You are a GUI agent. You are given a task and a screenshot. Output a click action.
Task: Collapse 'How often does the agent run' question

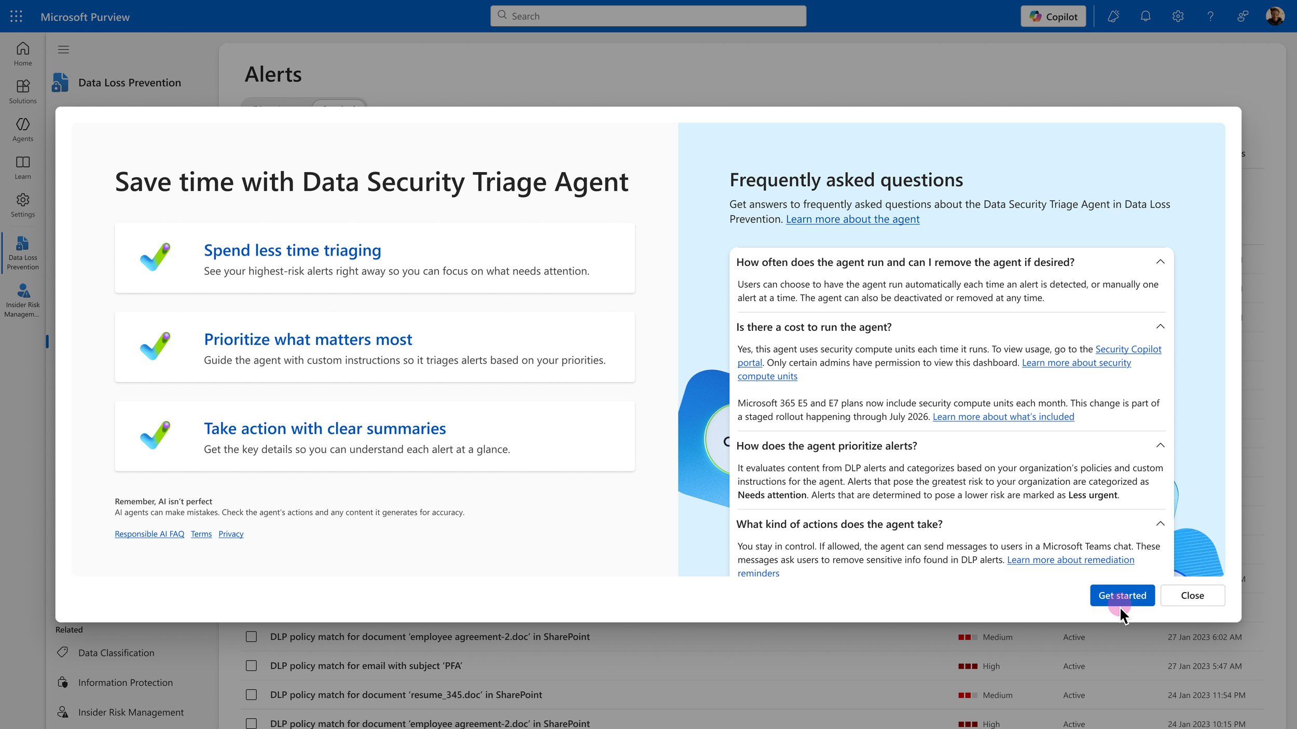[x=1161, y=262]
